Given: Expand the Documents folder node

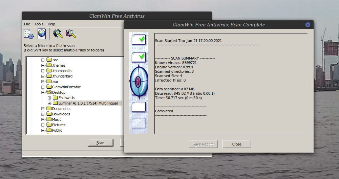Looking at the screenshot, I should click(43, 109).
